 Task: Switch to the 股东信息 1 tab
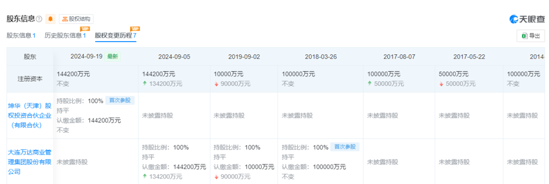[21, 36]
